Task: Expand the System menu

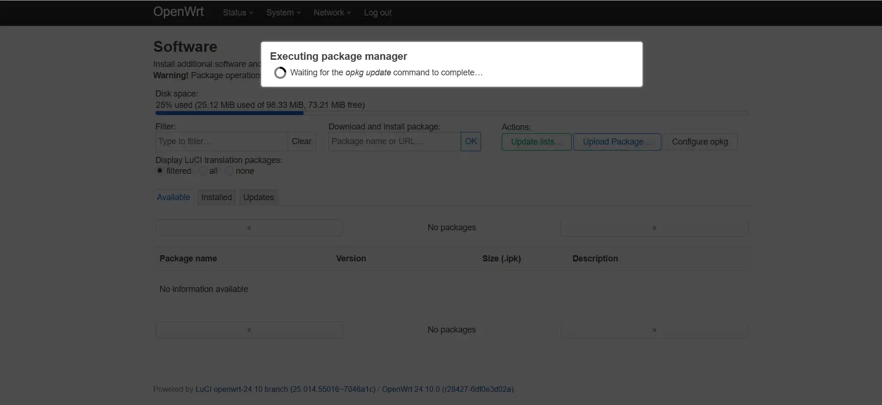Action: (x=283, y=13)
